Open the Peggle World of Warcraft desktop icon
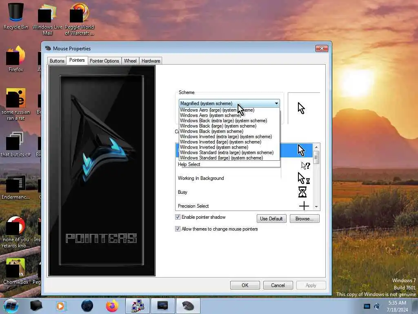This screenshot has width=418, height=314. pyautogui.click(x=79, y=19)
